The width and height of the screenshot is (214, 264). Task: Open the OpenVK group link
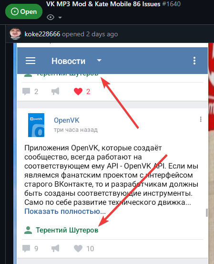(x=66, y=120)
